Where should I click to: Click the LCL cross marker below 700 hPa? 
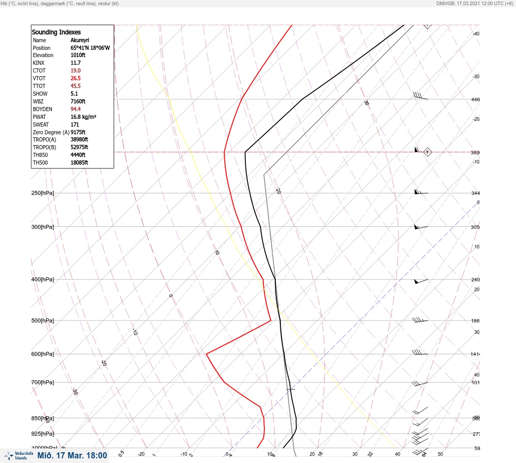(290, 389)
